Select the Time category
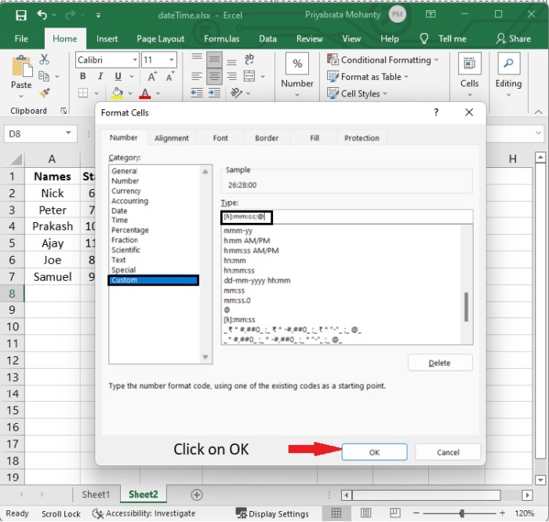 (x=120, y=220)
